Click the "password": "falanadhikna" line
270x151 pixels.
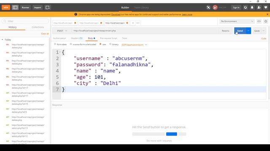(x=113, y=65)
